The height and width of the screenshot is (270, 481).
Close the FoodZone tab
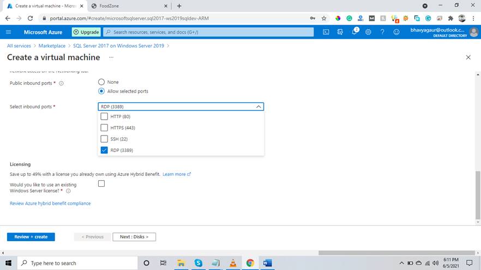[x=166, y=6]
